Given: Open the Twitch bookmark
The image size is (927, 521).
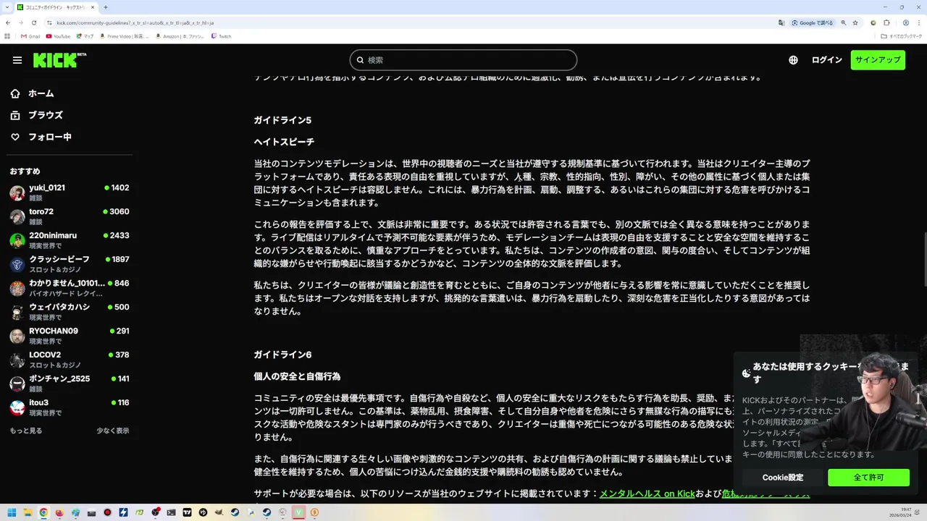Looking at the screenshot, I should pyautogui.click(x=222, y=36).
